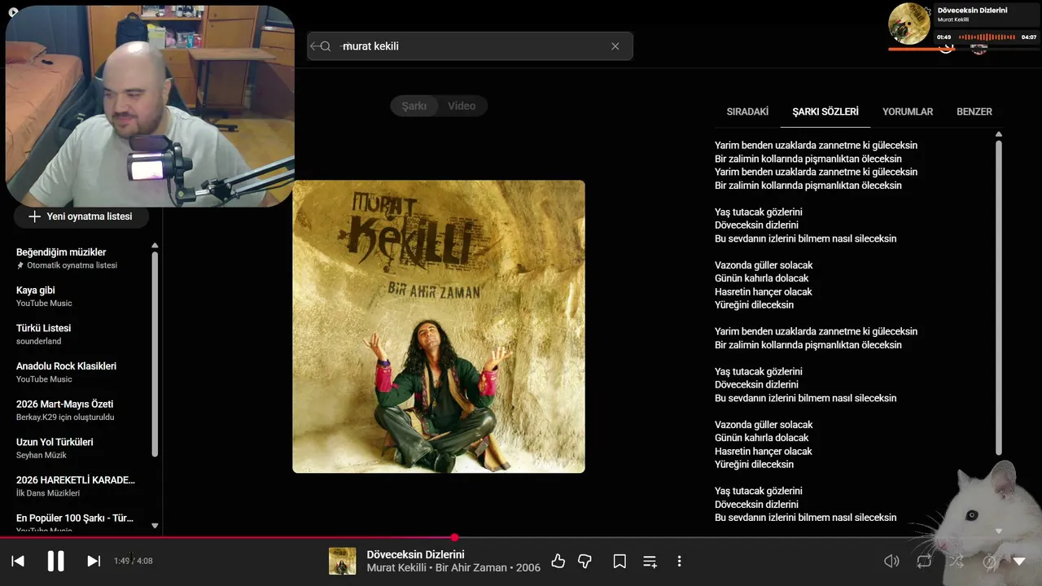Open the SIRADAKİ tab

[747, 112]
